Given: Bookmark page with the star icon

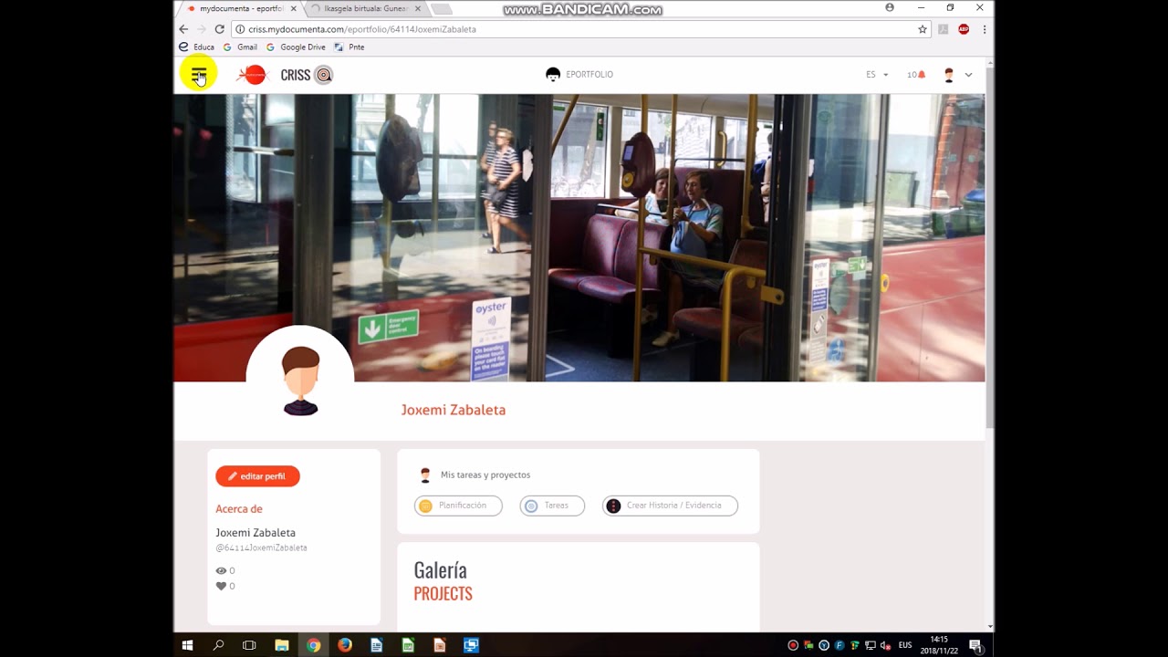Looking at the screenshot, I should tap(923, 29).
